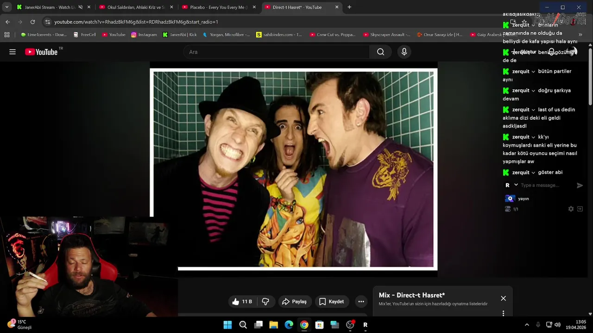Open the Paylaş share option

pyautogui.click(x=294, y=302)
